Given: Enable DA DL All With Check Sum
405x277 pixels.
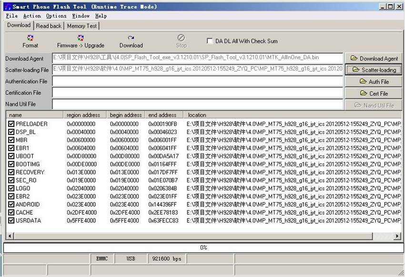Looking at the screenshot, I should pos(210,41).
